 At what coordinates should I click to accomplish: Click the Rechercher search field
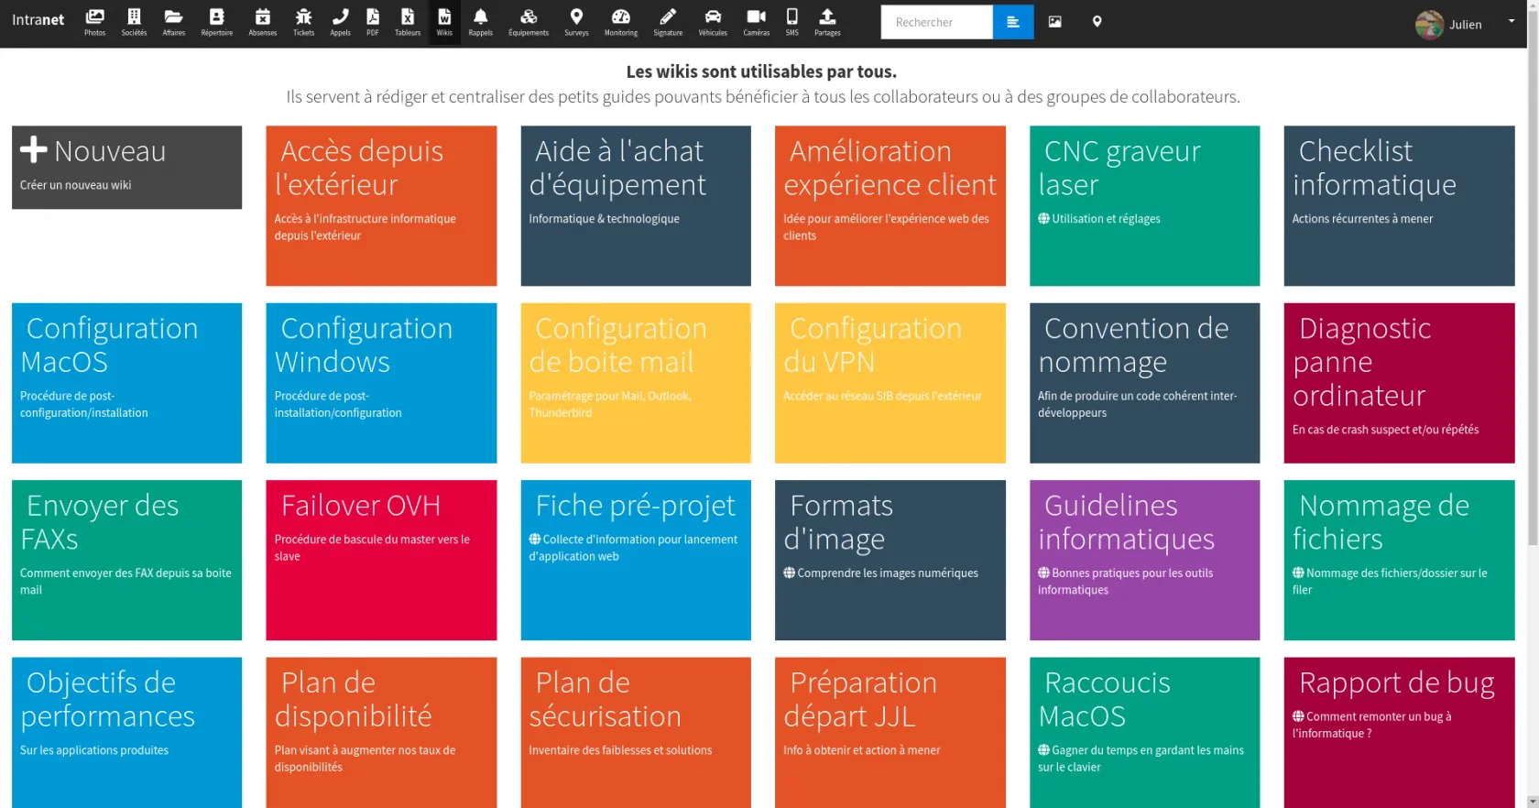(x=936, y=22)
